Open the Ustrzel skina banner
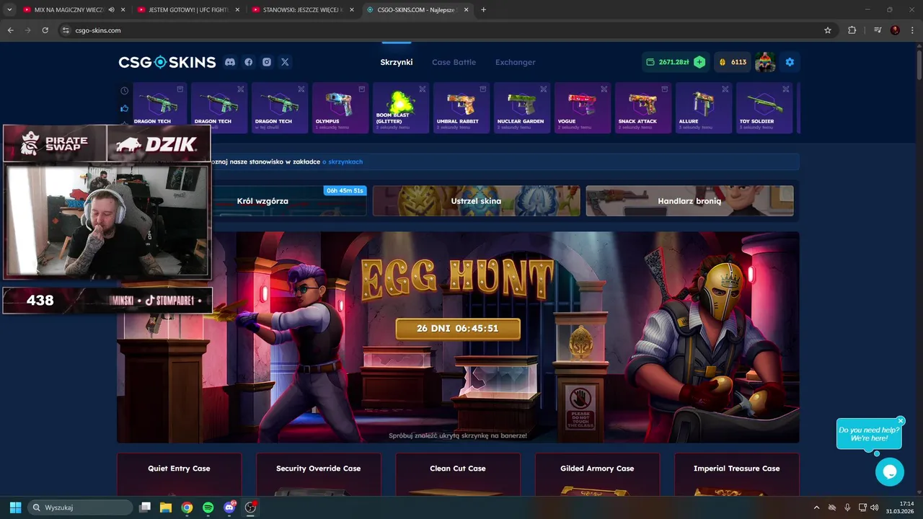923x519 pixels. (476, 201)
